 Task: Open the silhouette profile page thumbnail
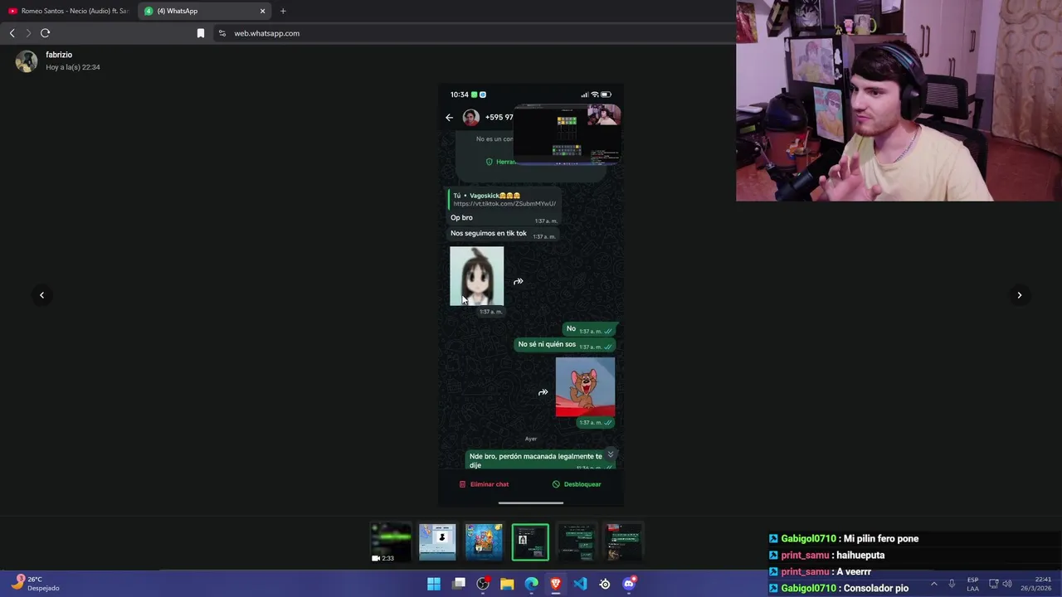pos(437,542)
